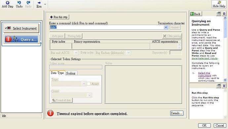Screen dimensions: 228x129
Task: Run the sequence from the toolbar
Action: click(39, 5)
